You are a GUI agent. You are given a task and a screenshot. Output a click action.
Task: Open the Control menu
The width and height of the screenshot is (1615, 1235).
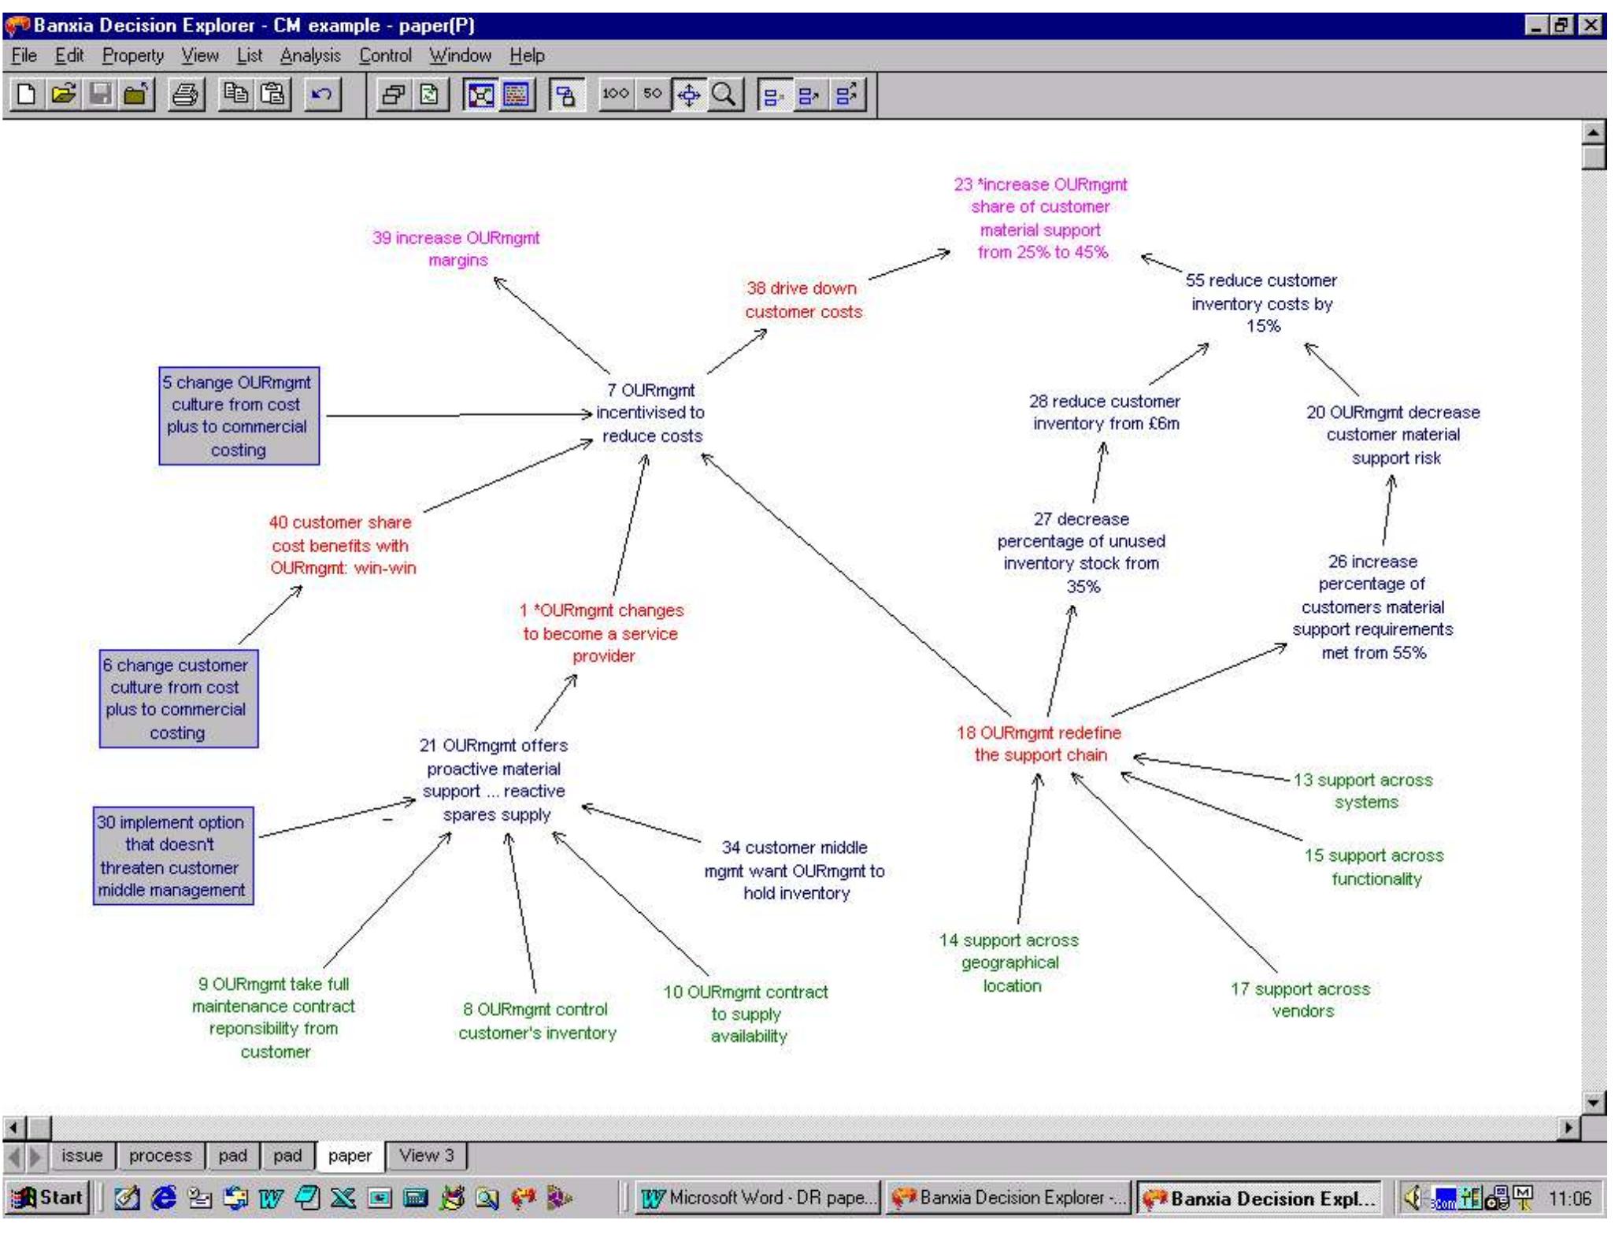(385, 56)
